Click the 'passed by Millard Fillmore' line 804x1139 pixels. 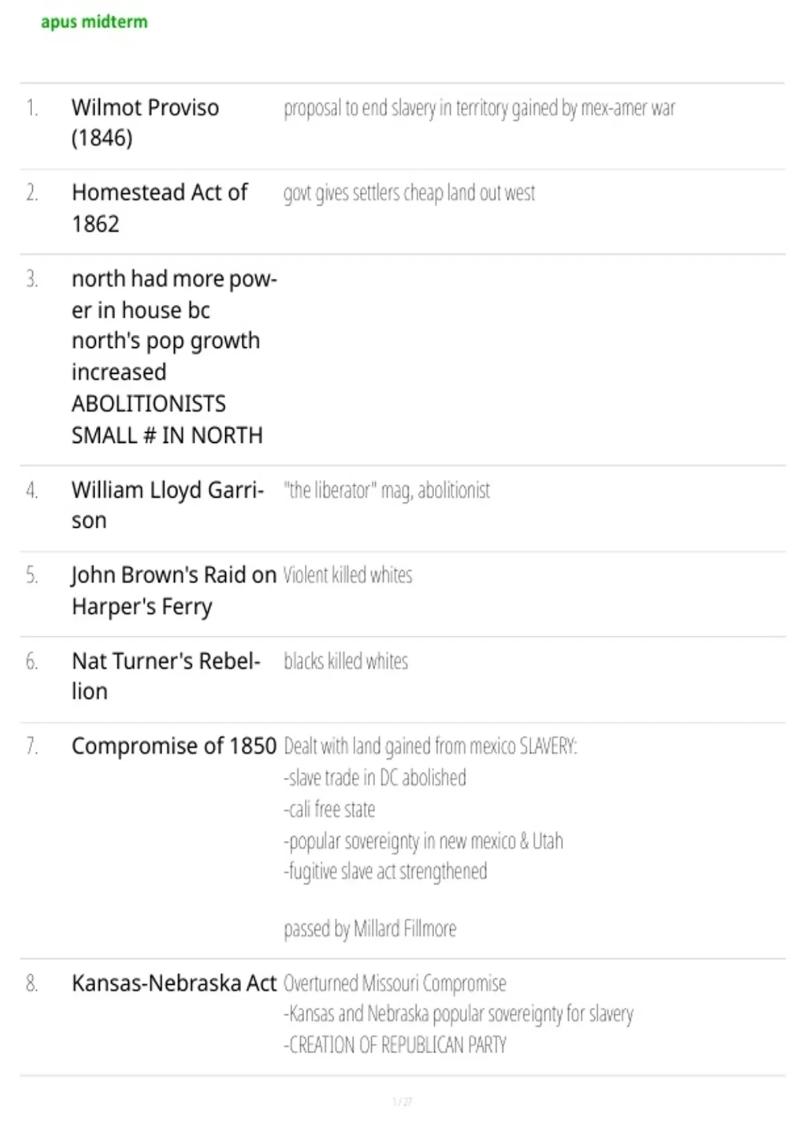pos(370,929)
